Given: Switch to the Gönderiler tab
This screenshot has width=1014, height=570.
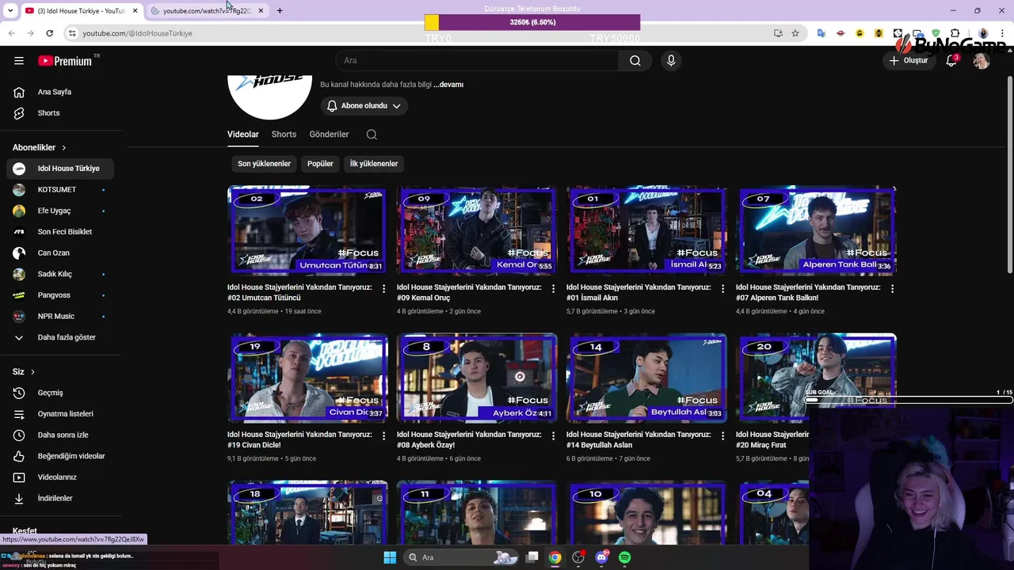Looking at the screenshot, I should tap(329, 135).
